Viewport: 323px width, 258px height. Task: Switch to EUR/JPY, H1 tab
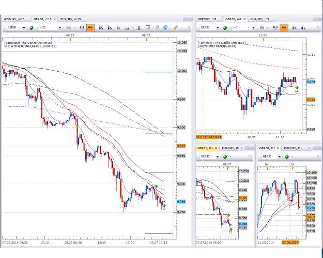(230, 148)
